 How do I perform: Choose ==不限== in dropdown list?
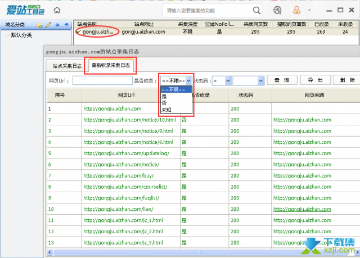click(176, 89)
